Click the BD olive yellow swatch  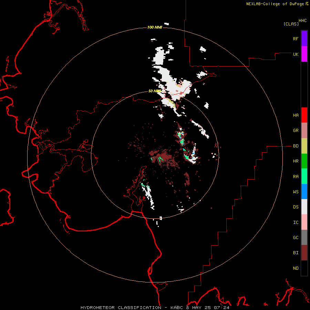304,146
